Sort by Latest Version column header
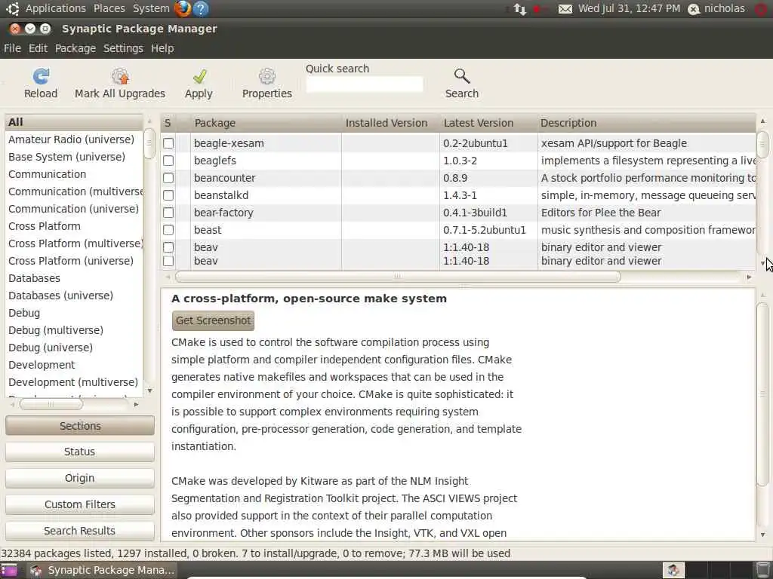The width and height of the screenshot is (773, 579). tap(488, 123)
